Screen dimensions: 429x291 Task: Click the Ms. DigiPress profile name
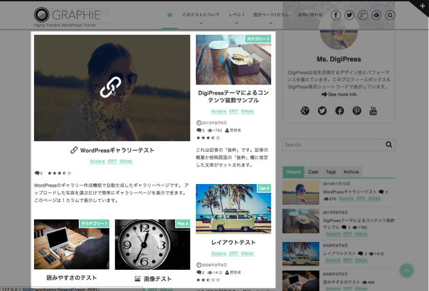point(338,59)
